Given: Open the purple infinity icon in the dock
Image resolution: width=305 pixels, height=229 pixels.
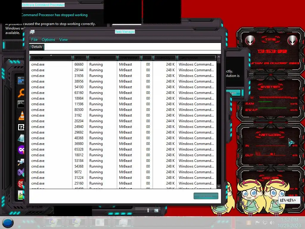Looking at the screenshot, I should coord(21,150).
